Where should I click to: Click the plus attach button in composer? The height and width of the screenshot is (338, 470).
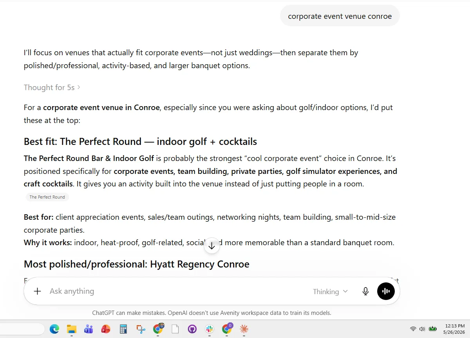[37, 291]
